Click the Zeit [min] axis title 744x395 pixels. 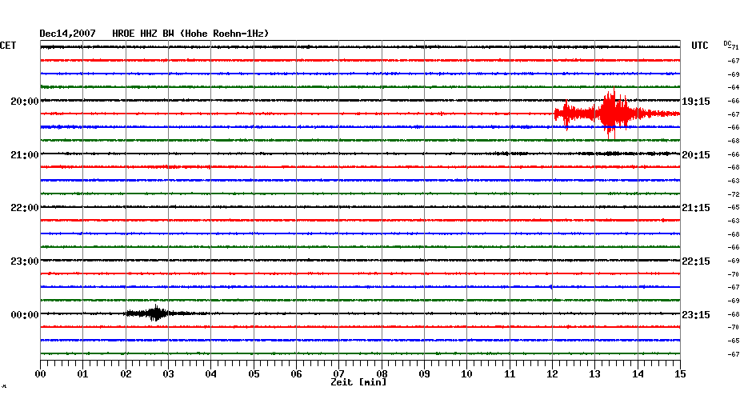358,382
